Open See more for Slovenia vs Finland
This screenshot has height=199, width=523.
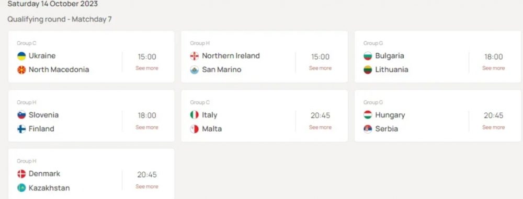pyautogui.click(x=147, y=127)
